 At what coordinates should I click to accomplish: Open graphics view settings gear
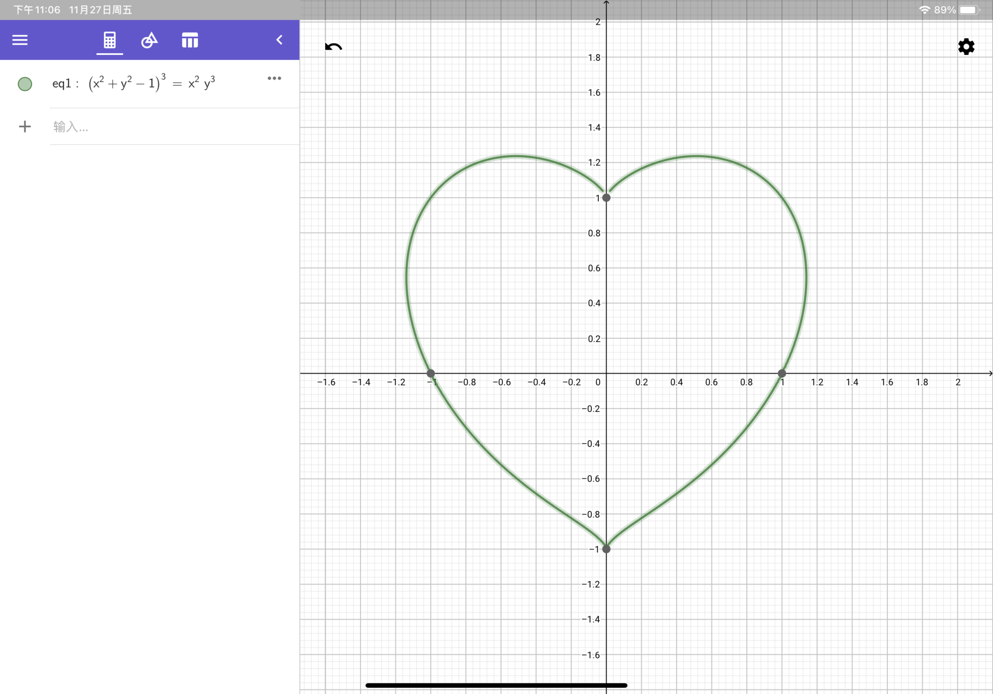click(x=966, y=47)
